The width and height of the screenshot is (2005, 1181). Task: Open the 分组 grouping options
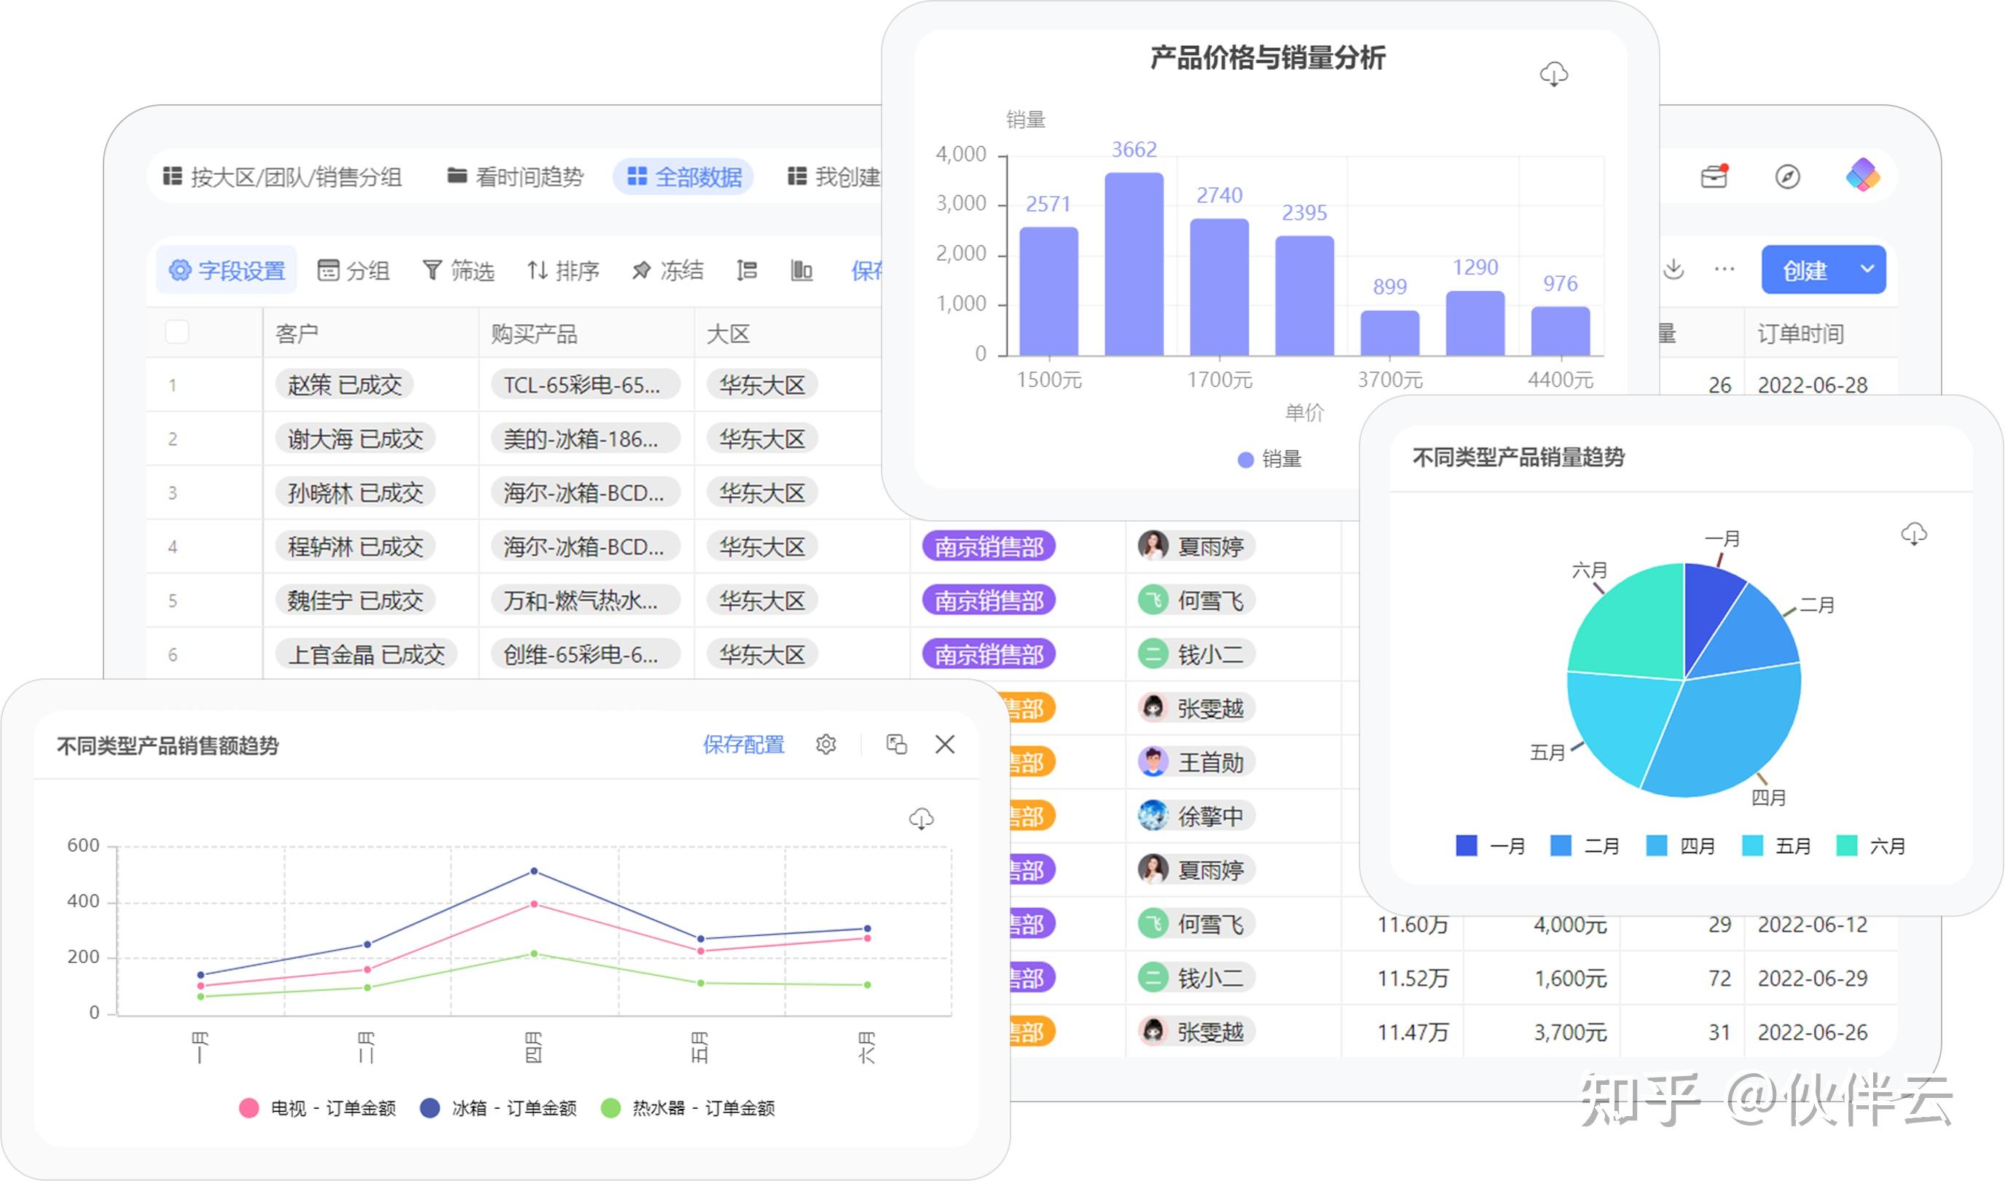pyautogui.click(x=354, y=270)
